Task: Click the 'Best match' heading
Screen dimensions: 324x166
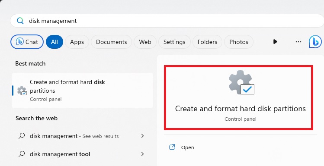Action: 30,63
